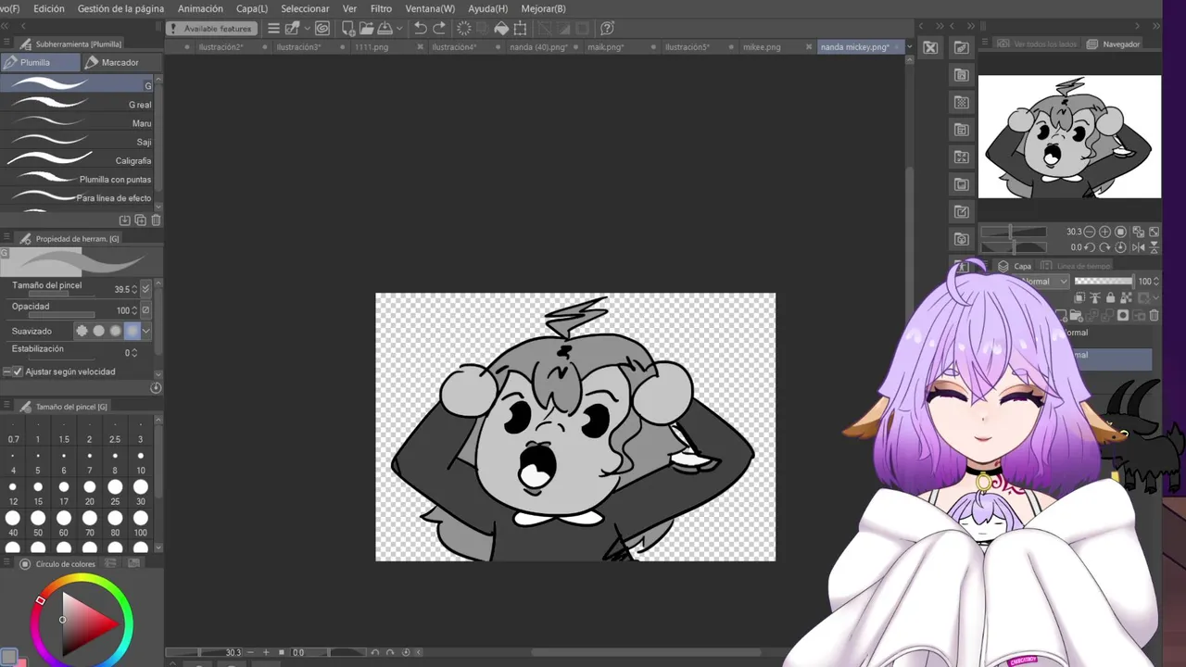1186x667 pixels.
Task: Open the Material dotted-pattern palette icon
Action: click(962, 102)
